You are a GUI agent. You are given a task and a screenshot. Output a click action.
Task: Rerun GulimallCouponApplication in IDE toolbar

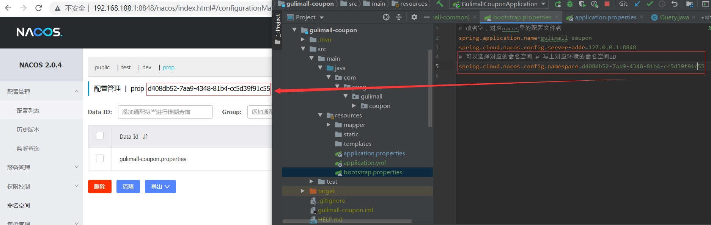(558, 4)
